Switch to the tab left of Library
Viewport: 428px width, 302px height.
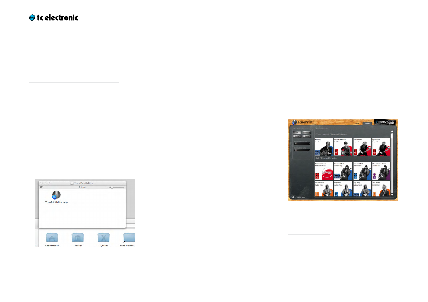[x=357, y=124]
